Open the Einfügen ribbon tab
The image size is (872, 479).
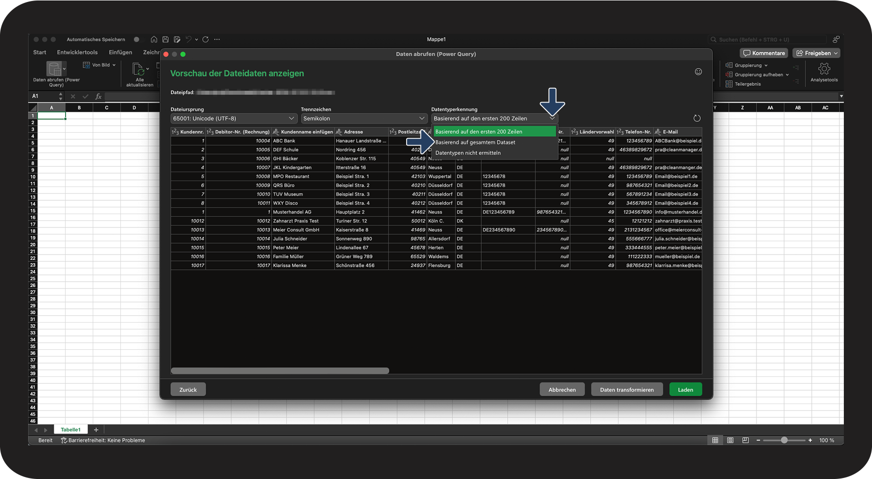[120, 52]
